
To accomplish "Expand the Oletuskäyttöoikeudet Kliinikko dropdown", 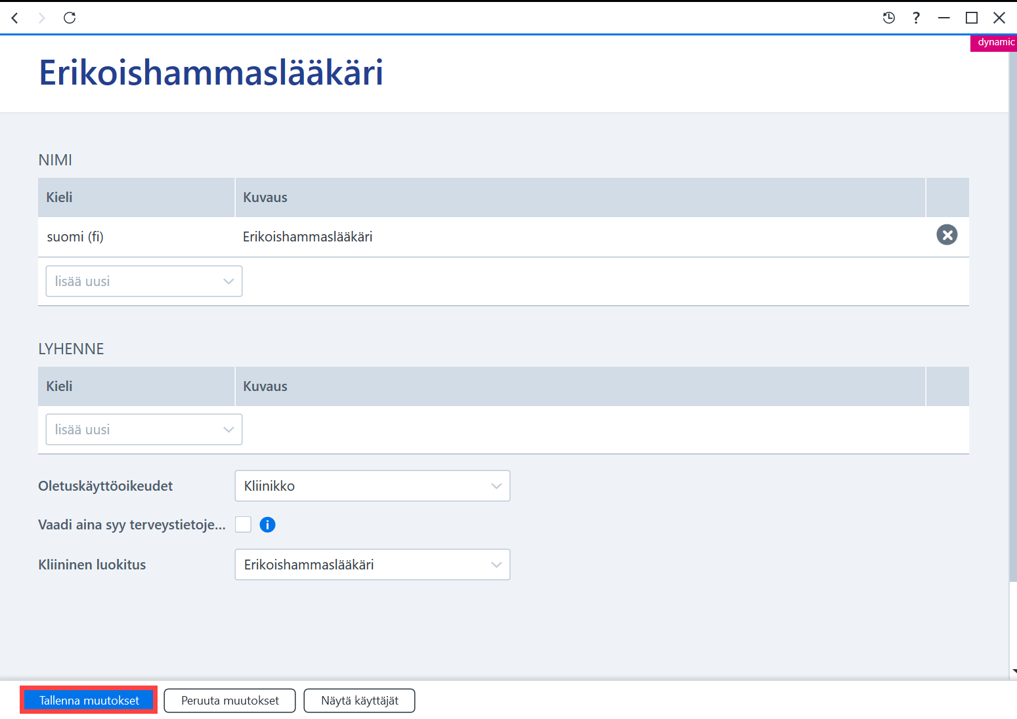I will (372, 485).
